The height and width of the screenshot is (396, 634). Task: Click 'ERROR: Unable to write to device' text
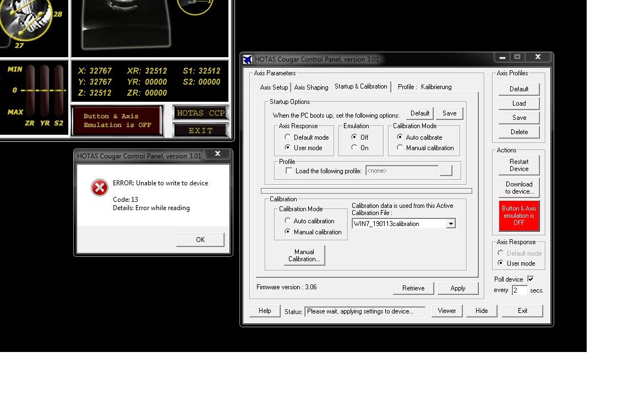click(161, 183)
